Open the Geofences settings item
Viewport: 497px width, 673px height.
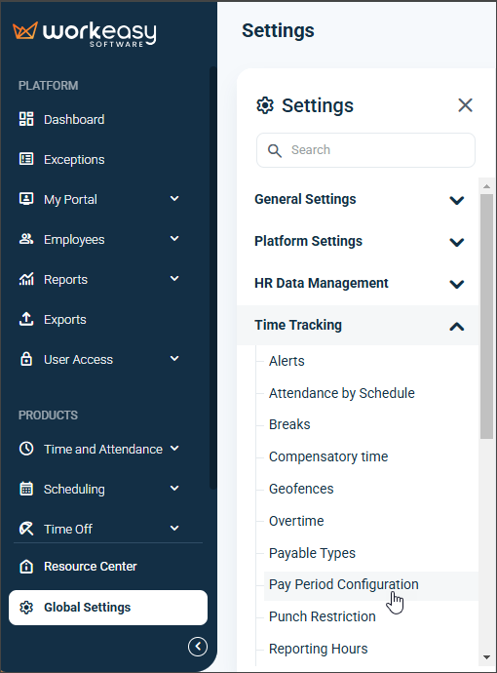coord(301,489)
